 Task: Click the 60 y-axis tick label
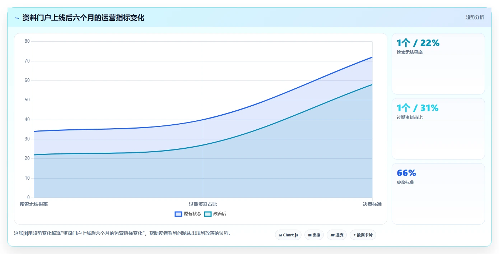click(x=27, y=80)
